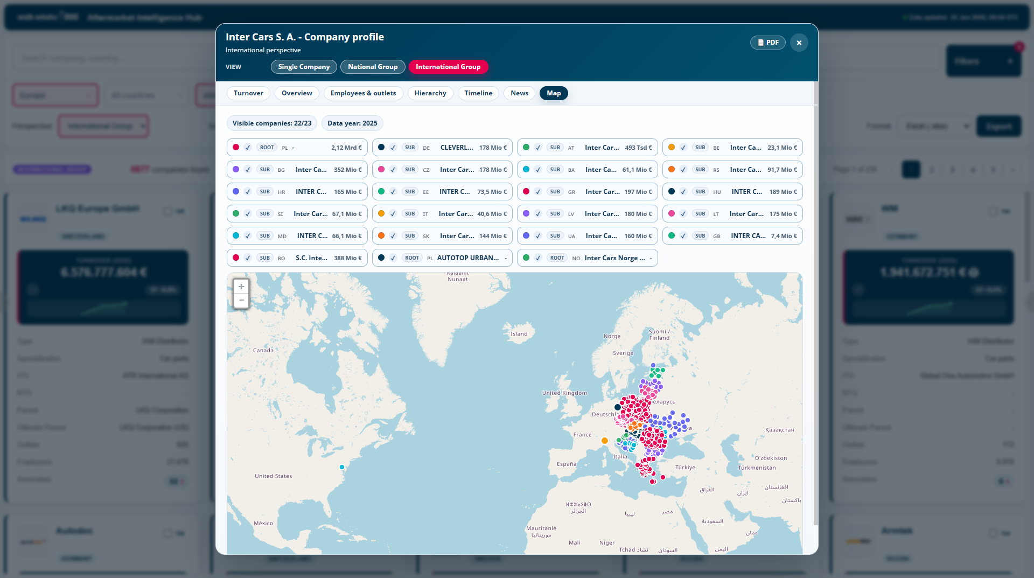1034x578 pixels.
Task: Open the Employees & outlets tab
Action: (363, 93)
